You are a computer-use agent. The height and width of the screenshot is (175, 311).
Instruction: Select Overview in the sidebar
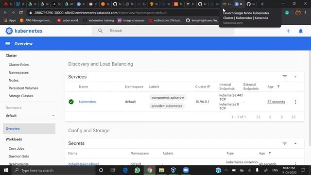click(29, 128)
